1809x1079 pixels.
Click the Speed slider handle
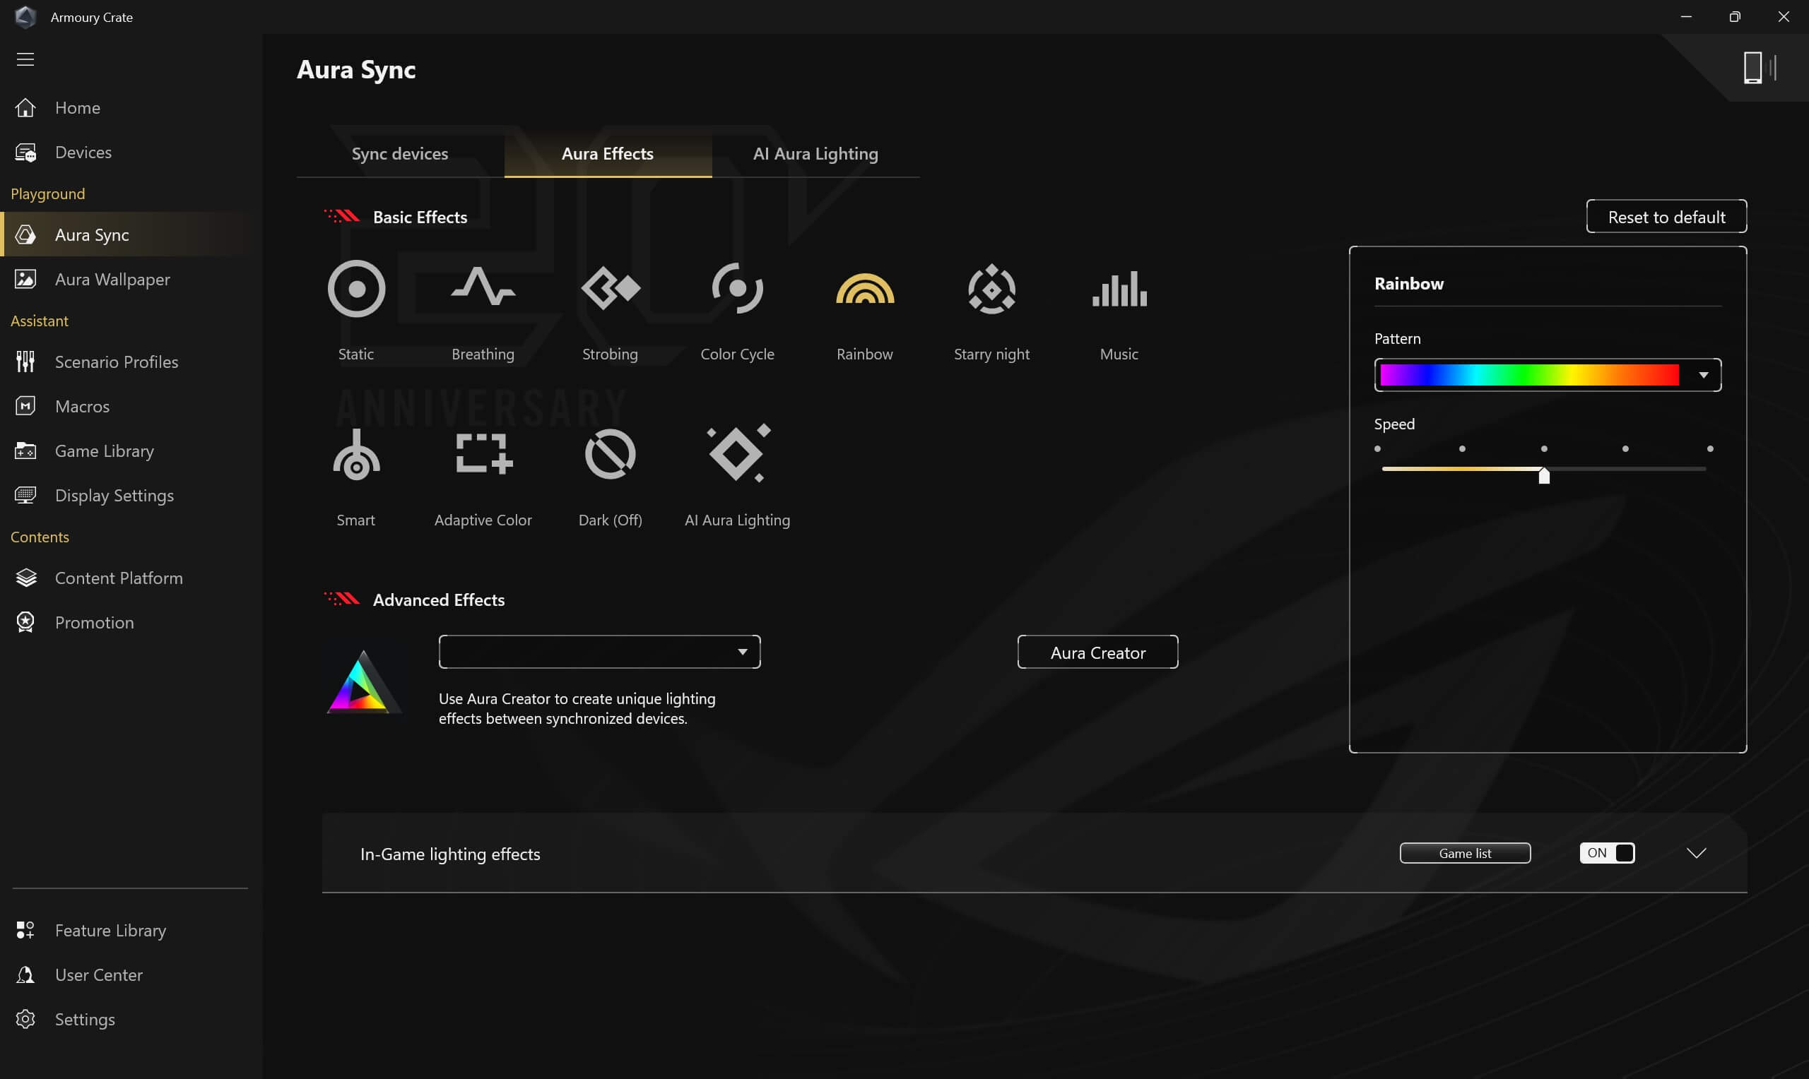coord(1543,475)
